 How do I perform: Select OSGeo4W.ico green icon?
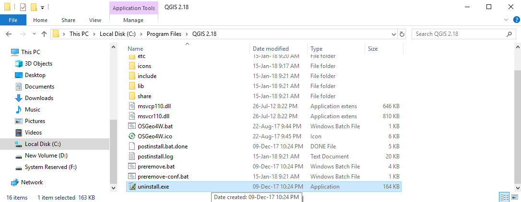tap(132, 136)
